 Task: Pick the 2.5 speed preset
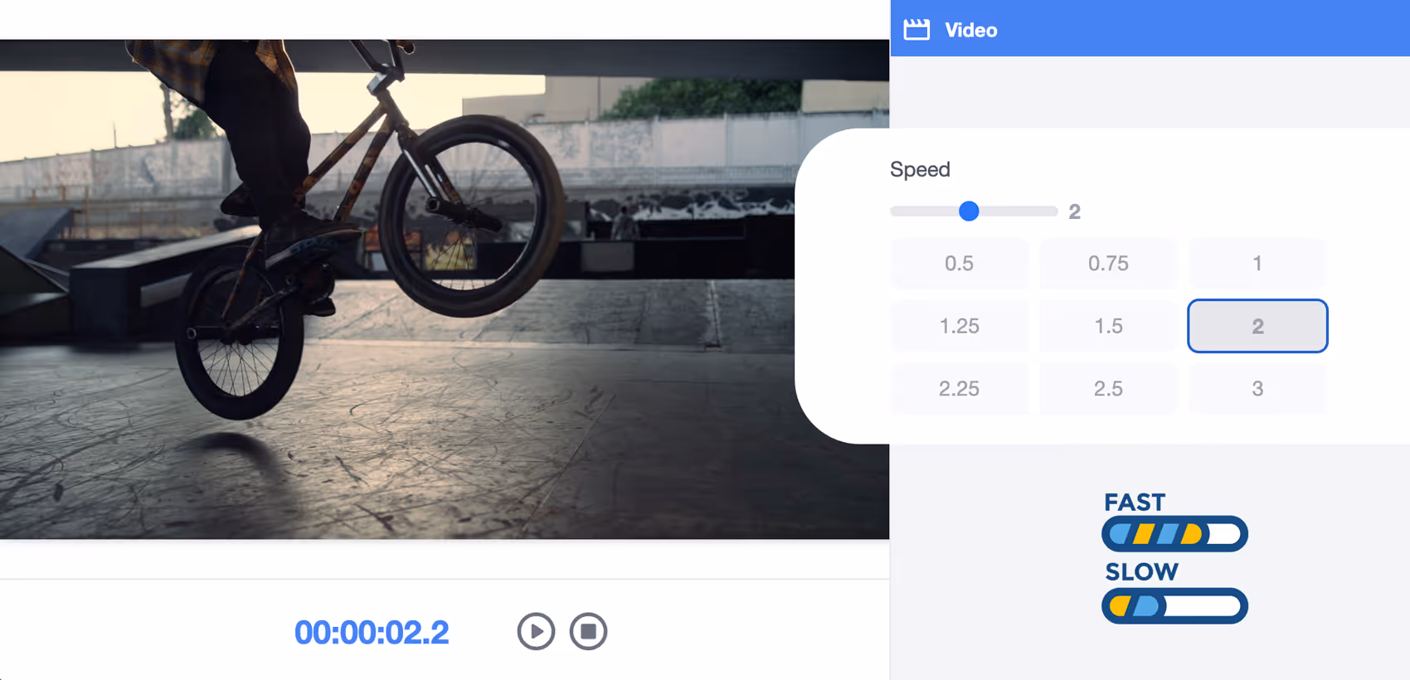(1108, 389)
